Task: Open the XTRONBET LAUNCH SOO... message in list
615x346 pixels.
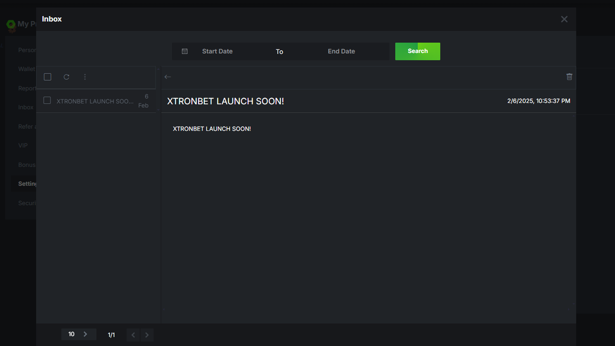Action: pyautogui.click(x=95, y=101)
